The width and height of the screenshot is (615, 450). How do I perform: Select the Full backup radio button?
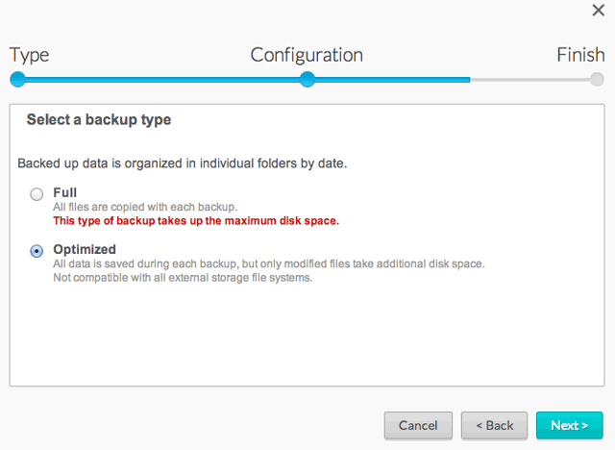pyautogui.click(x=37, y=194)
